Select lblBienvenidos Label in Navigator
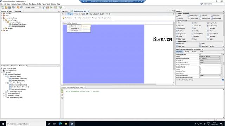The width and height of the screenshot is (225, 126). point(16,98)
